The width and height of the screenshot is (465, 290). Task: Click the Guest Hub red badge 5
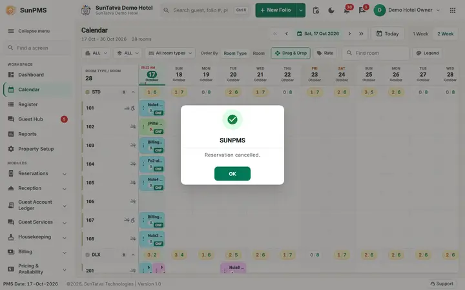tap(64, 119)
